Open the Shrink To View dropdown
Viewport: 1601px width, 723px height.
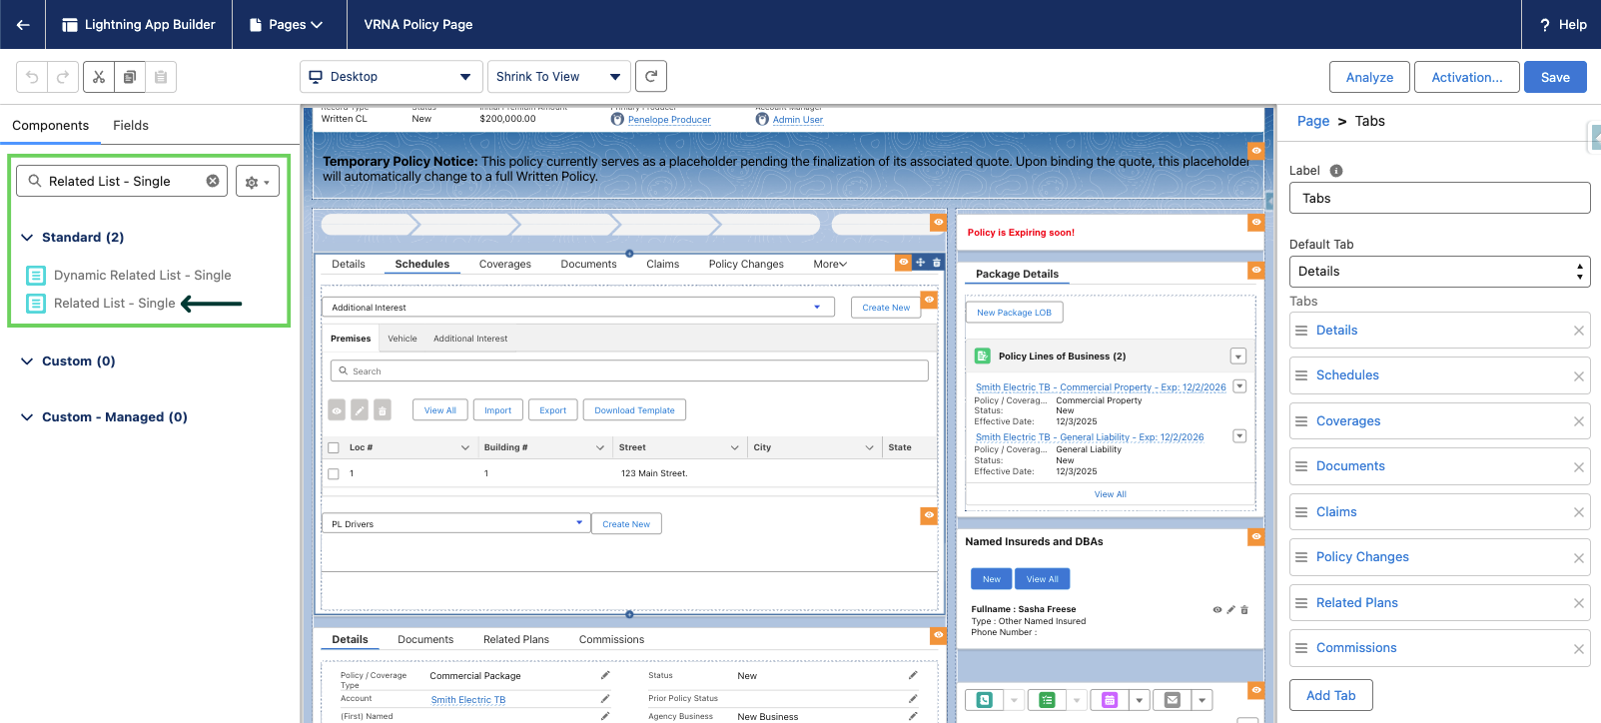point(560,77)
